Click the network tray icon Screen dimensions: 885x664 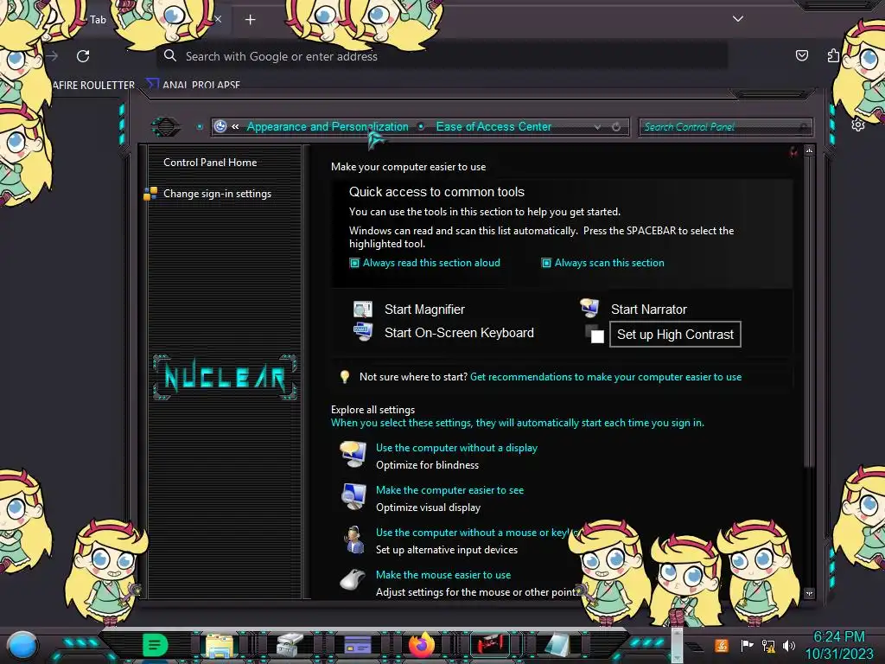tap(768, 645)
